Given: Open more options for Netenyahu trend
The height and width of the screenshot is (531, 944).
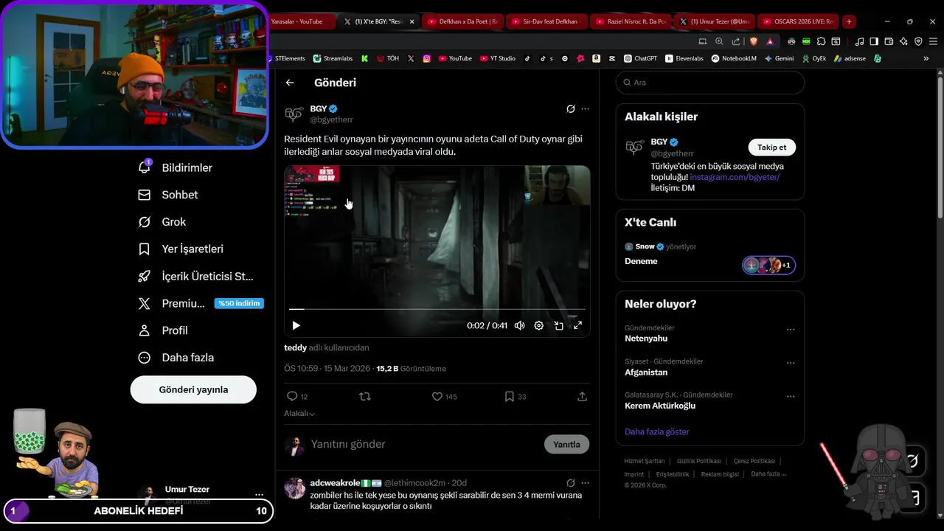Looking at the screenshot, I should tap(791, 330).
